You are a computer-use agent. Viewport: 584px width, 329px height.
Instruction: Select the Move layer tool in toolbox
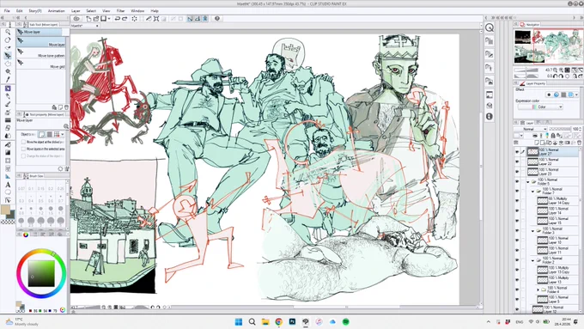pos(8,56)
